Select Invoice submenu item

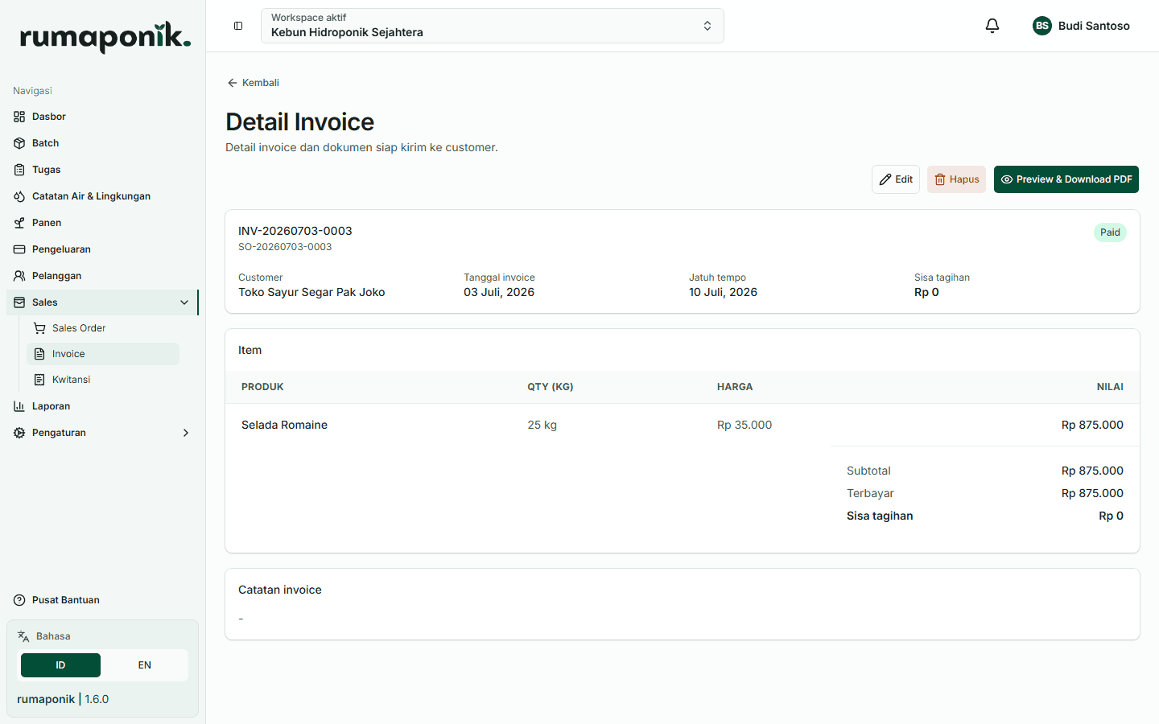pyautogui.click(x=103, y=354)
